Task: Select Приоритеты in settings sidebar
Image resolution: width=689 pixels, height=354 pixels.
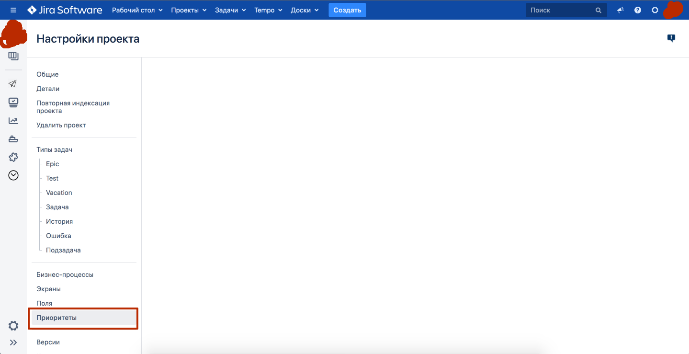Action: click(56, 318)
